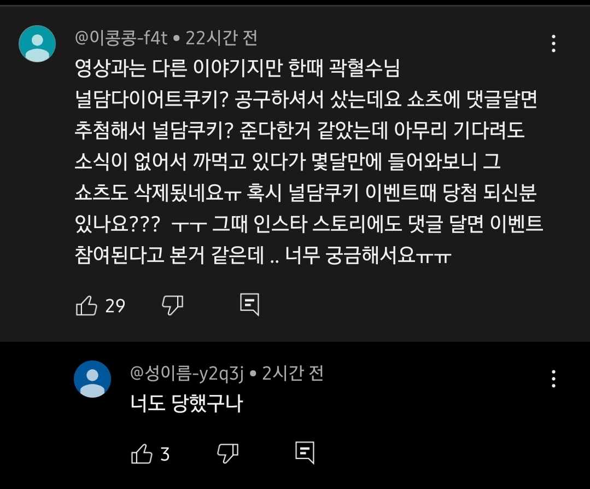Viewport: 590px width, 489px height.
Task: Click the 3 like count on reply
Action: pos(165,455)
